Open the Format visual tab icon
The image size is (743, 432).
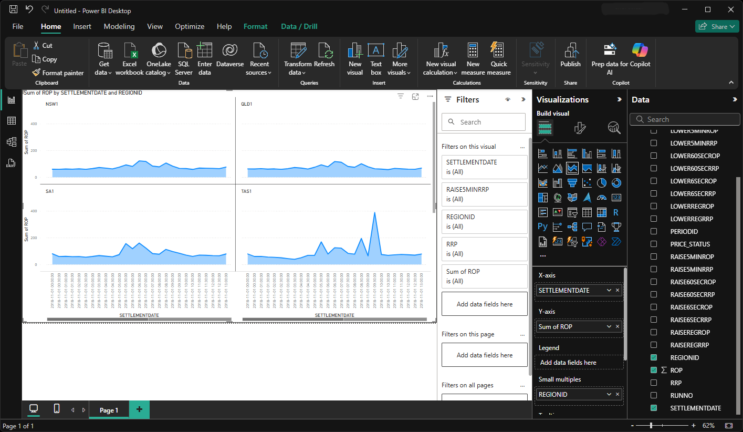point(580,128)
